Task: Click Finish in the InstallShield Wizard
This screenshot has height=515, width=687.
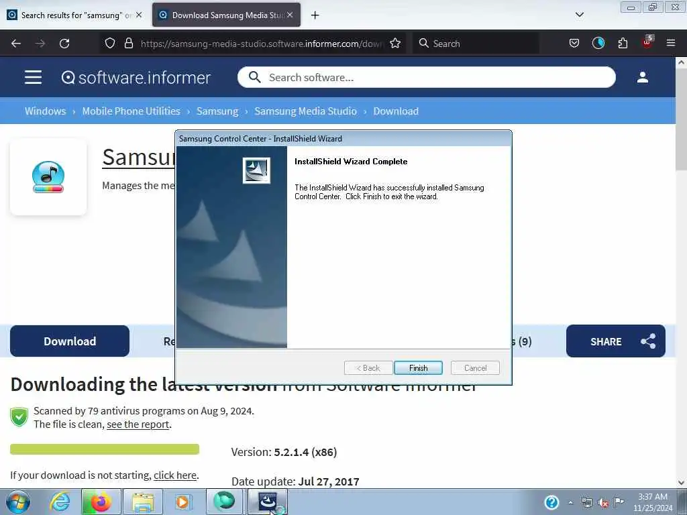Action: 418,368
